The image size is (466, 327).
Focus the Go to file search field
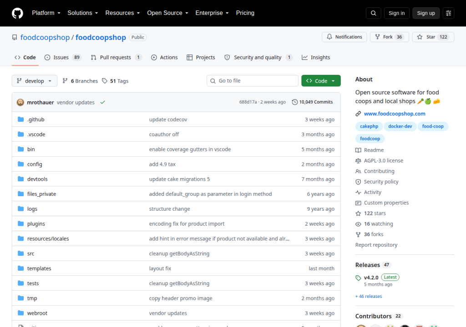tap(252, 81)
